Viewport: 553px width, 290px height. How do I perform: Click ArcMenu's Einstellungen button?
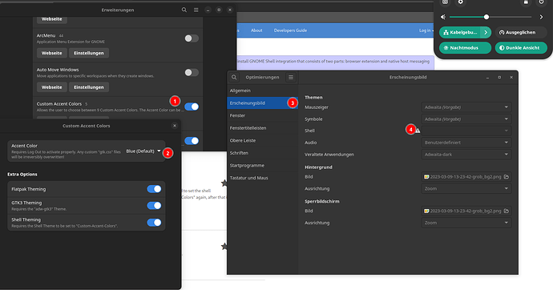(89, 53)
